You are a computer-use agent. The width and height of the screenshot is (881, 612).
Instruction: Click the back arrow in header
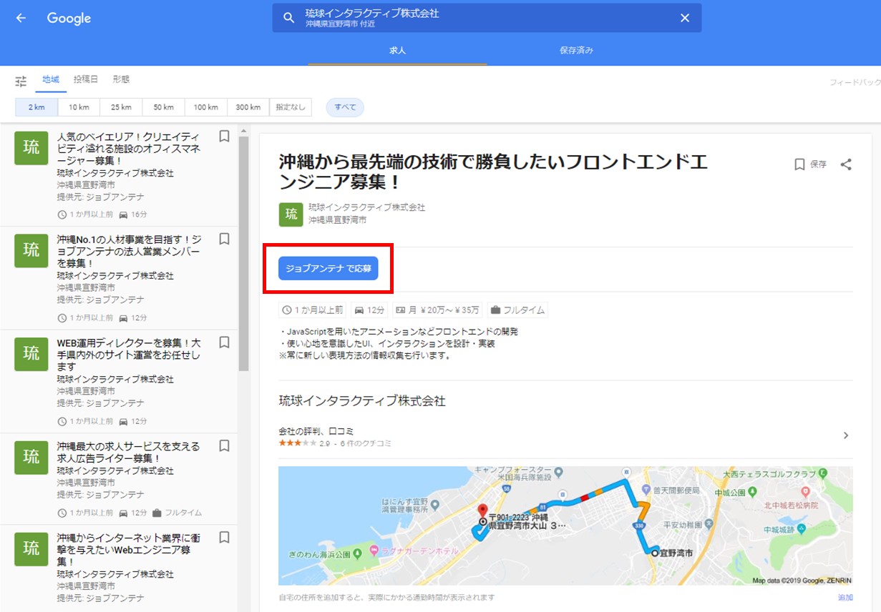click(21, 18)
